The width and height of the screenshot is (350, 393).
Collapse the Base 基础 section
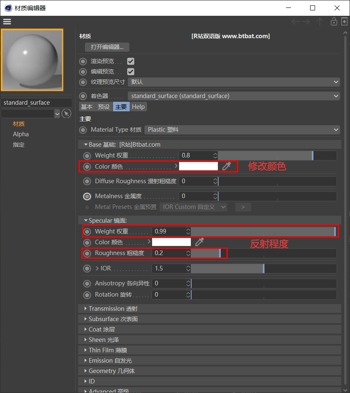click(86, 145)
